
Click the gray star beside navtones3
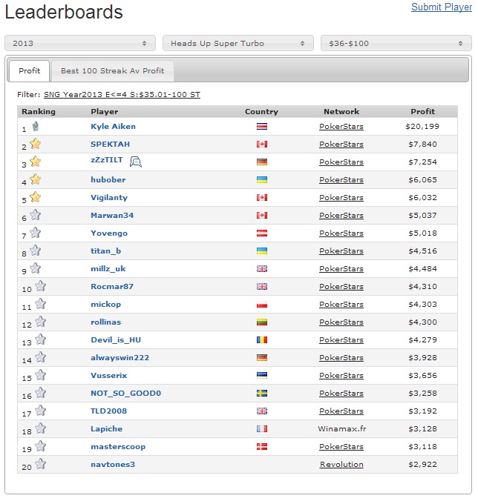40,464
